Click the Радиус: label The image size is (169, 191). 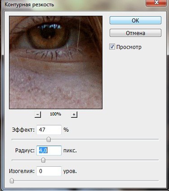click(25, 151)
